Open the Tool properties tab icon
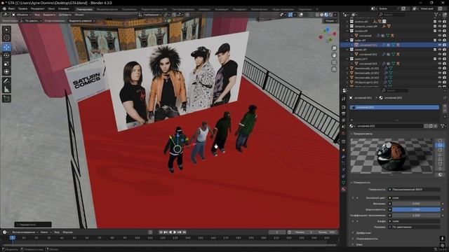 344,99
